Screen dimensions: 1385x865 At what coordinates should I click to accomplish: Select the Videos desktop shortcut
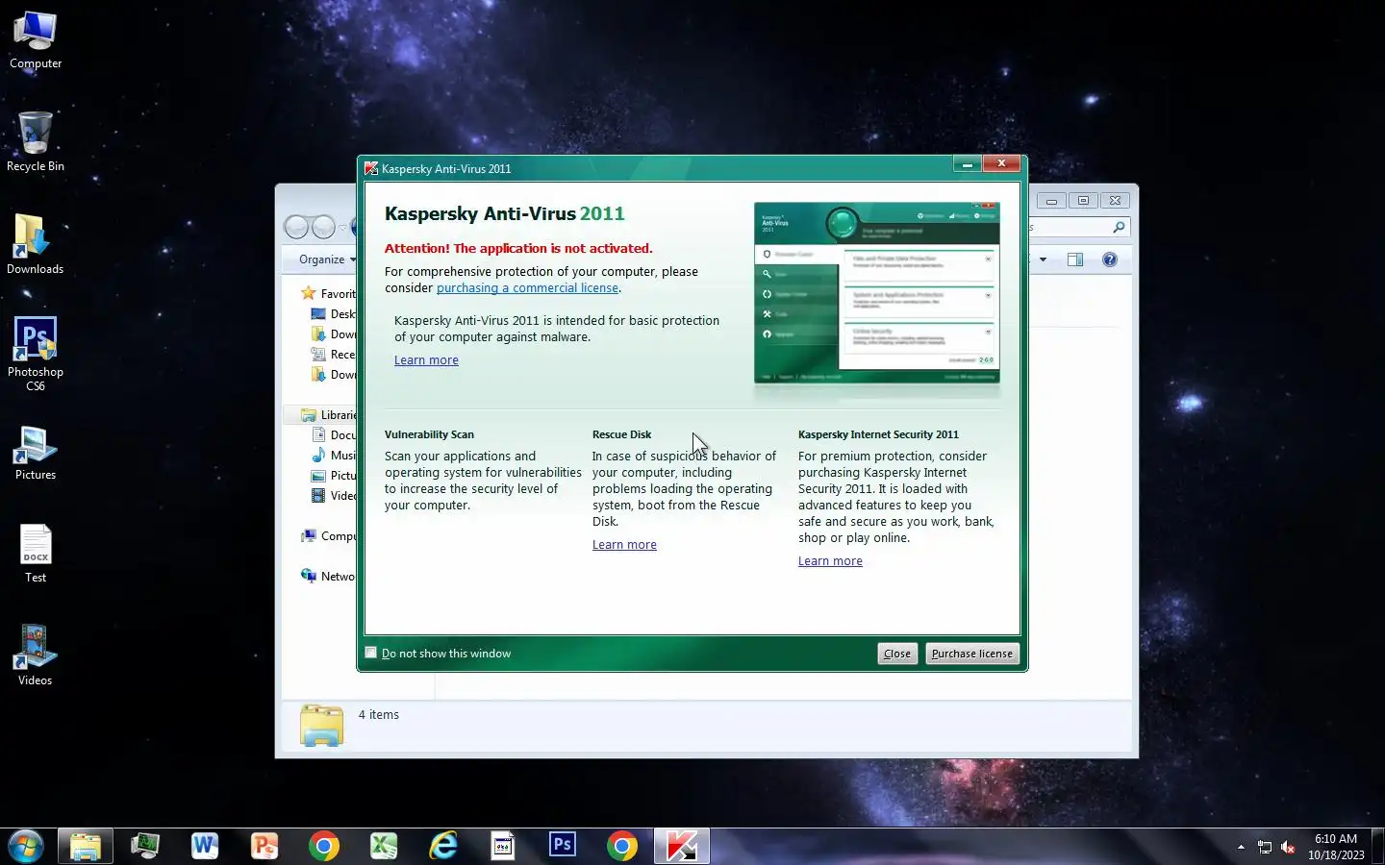click(36, 656)
